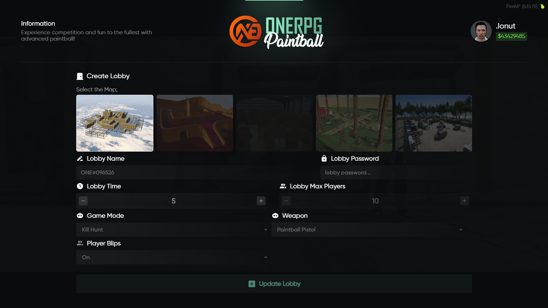548x308 pixels.
Task: Click the Player Blips people icon
Action: (x=80, y=243)
